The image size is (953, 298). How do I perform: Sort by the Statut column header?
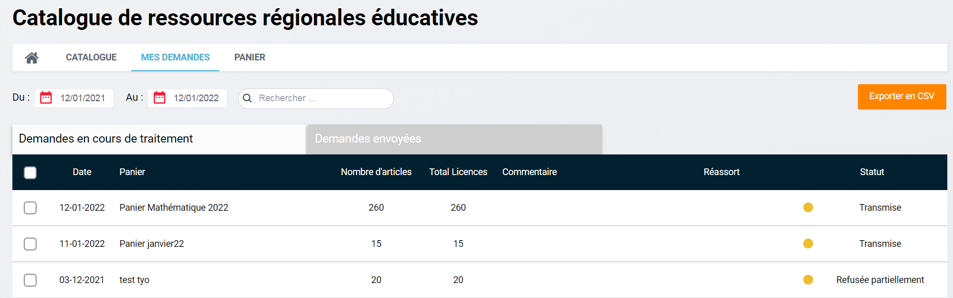pos(871,172)
